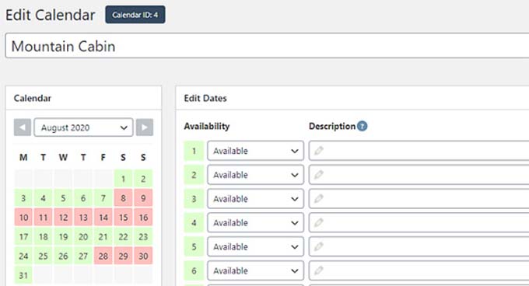Click description field for day 6

click(x=419, y=270)
